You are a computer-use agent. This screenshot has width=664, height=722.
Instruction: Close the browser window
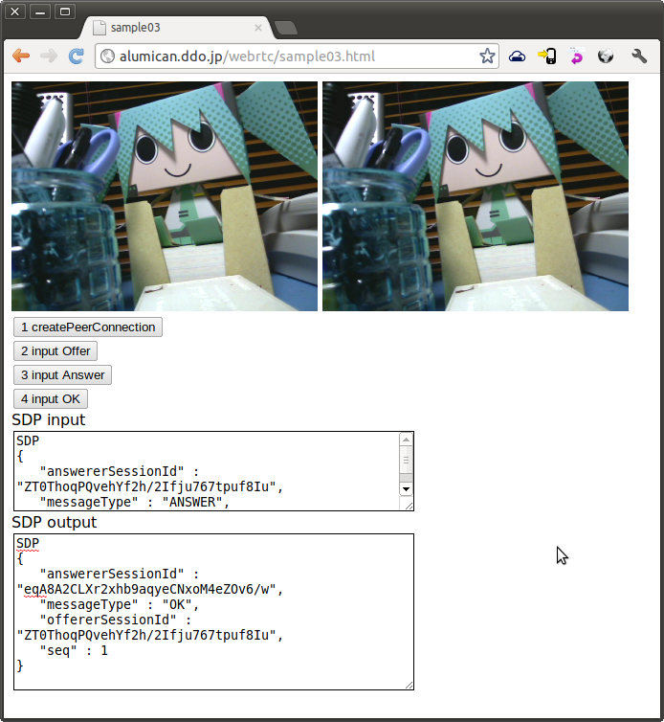[14, 11]
